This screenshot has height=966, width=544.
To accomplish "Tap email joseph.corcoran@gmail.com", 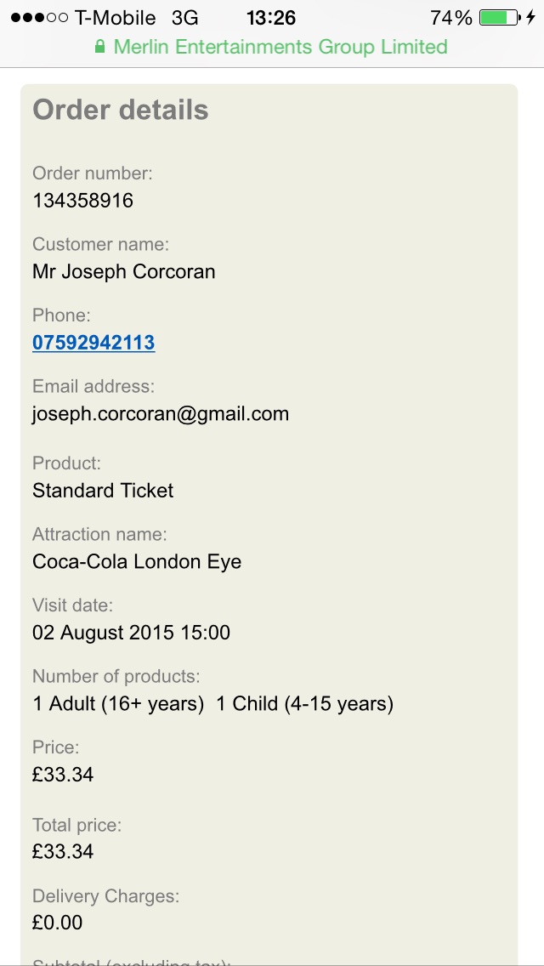I will (160, 413).
